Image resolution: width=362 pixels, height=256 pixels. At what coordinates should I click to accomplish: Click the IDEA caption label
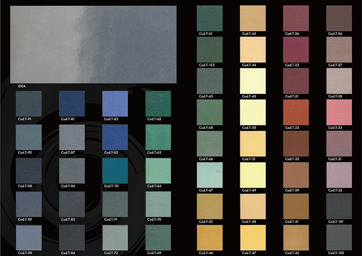(x=22, y=86)
